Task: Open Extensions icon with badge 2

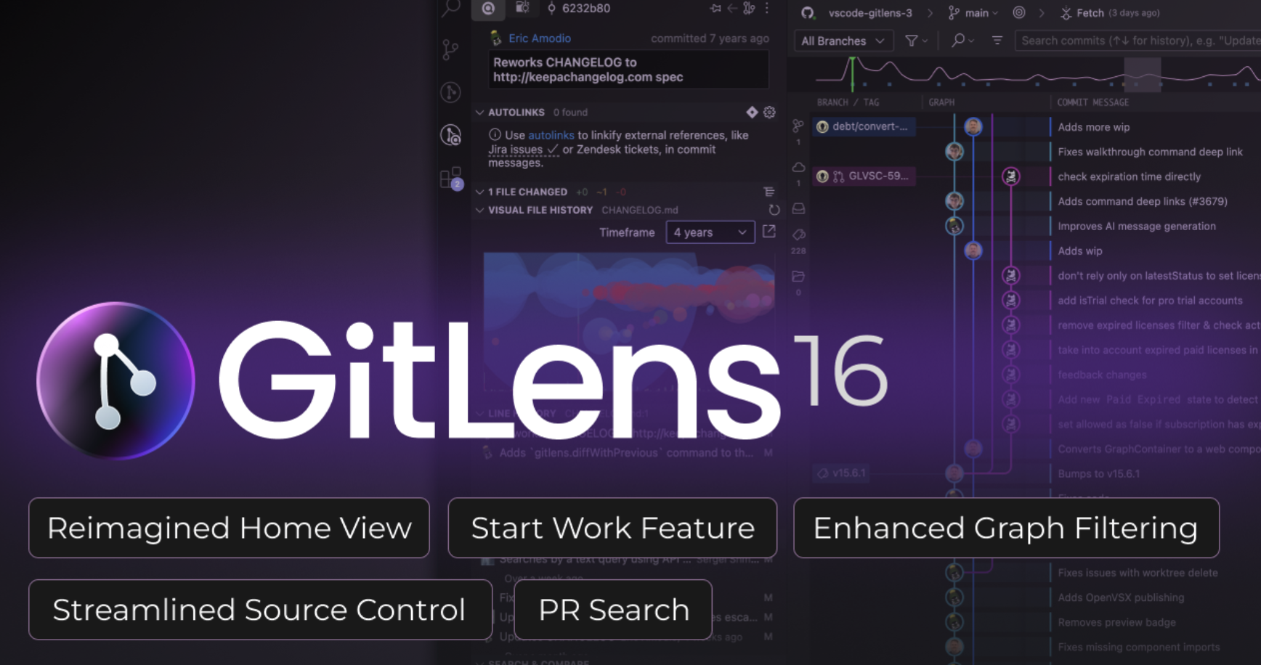Action: (x=451, y=178)
